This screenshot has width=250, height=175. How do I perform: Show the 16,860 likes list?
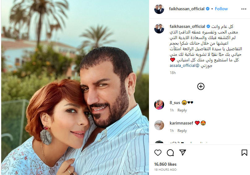pos(165,164)
